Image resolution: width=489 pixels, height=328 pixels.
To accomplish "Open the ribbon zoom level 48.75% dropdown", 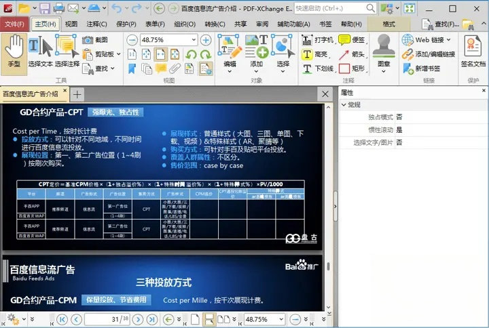I will click(x=194, y=40).
